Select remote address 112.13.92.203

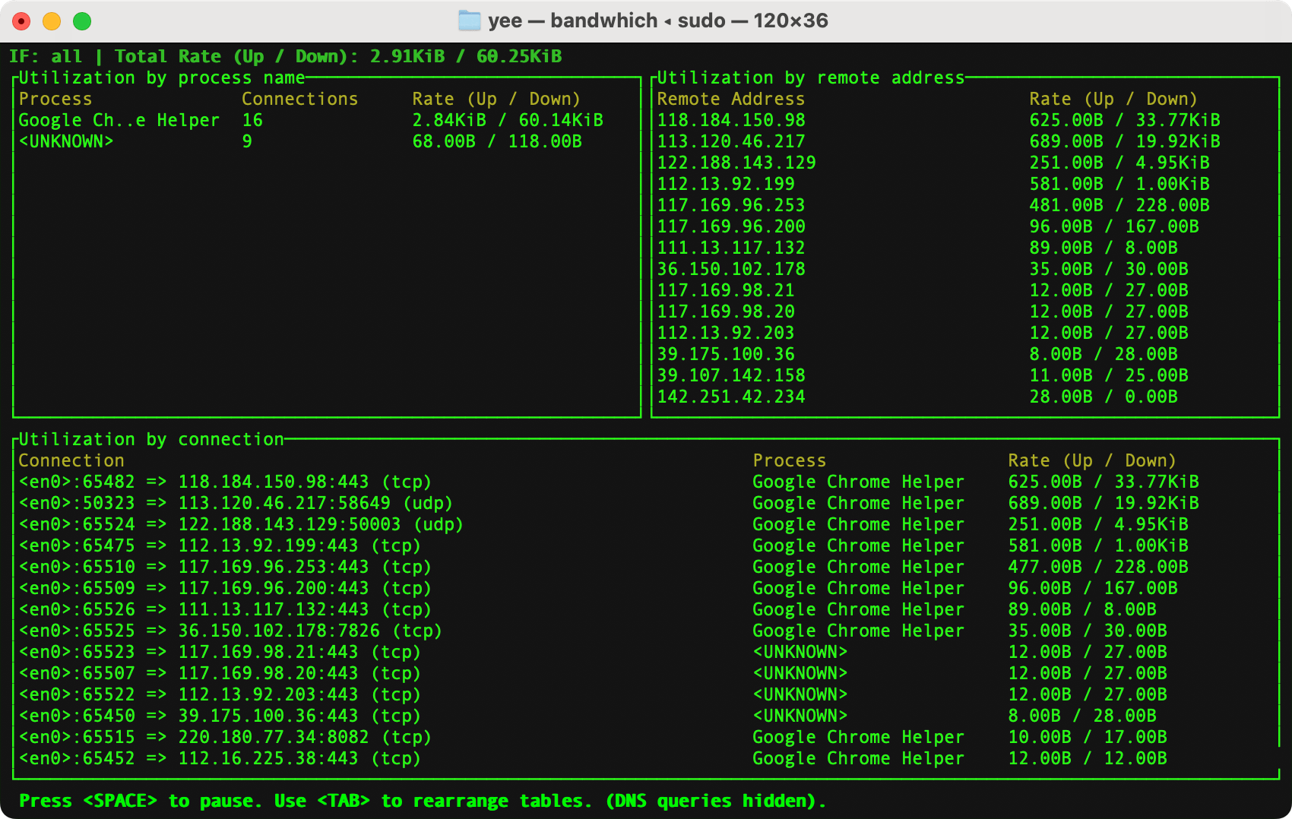(x=726, y=333)
